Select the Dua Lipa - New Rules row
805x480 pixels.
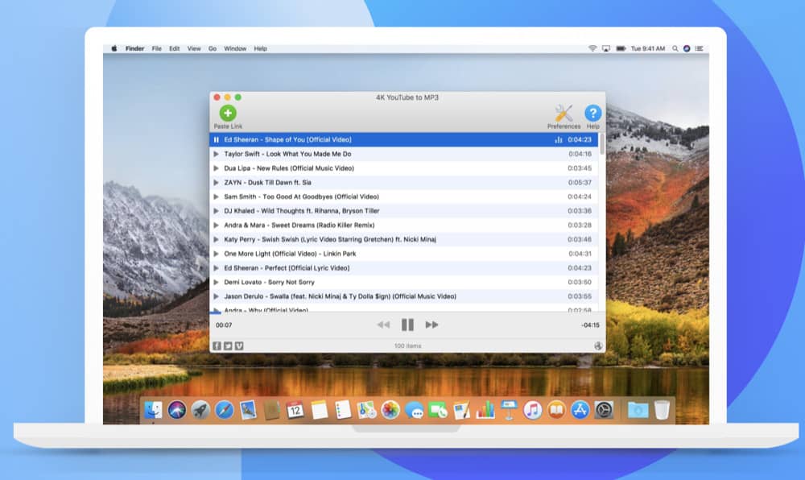(322, 168)
